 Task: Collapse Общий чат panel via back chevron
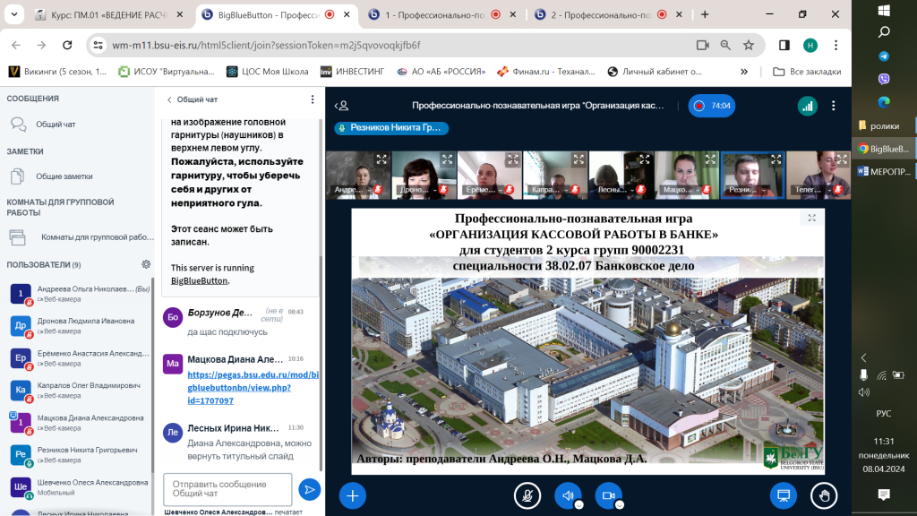click(169, 99)
